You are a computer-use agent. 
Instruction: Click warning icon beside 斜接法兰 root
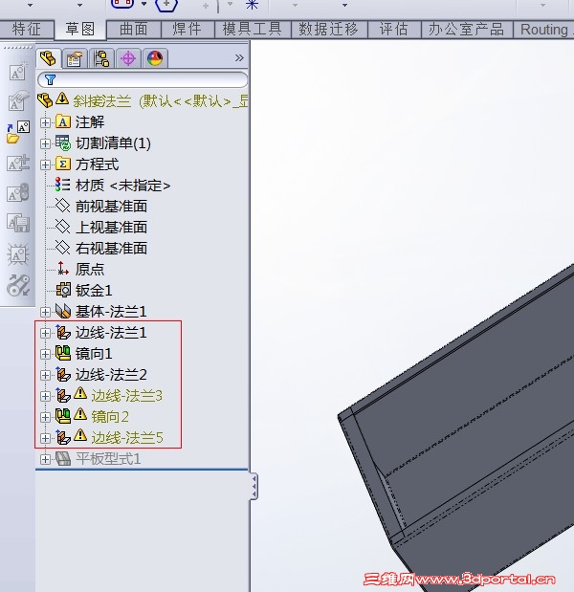[x=62, y=99]
